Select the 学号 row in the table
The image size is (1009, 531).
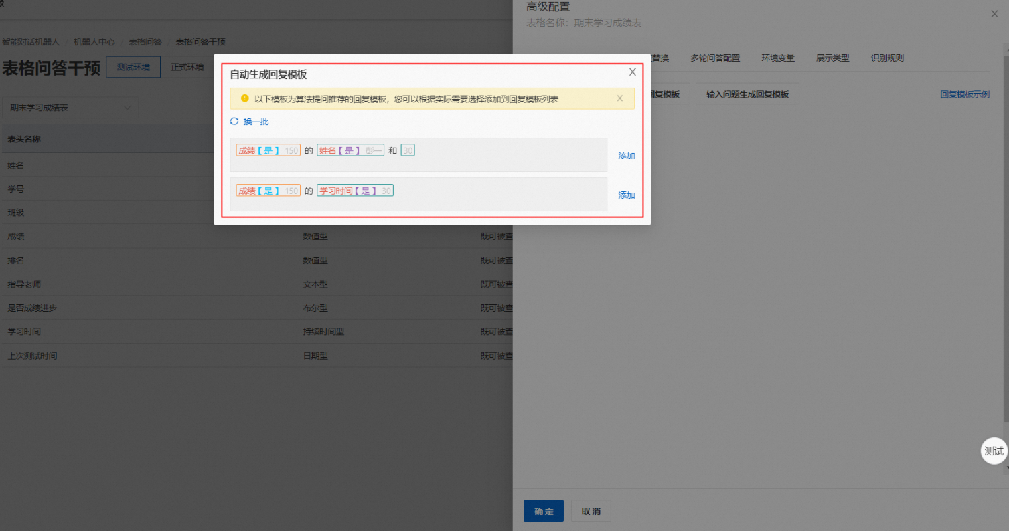[x=256, y=189]
